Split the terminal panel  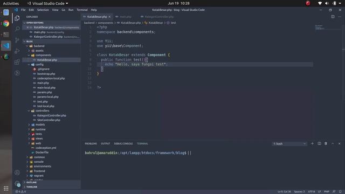coord(319,144)
